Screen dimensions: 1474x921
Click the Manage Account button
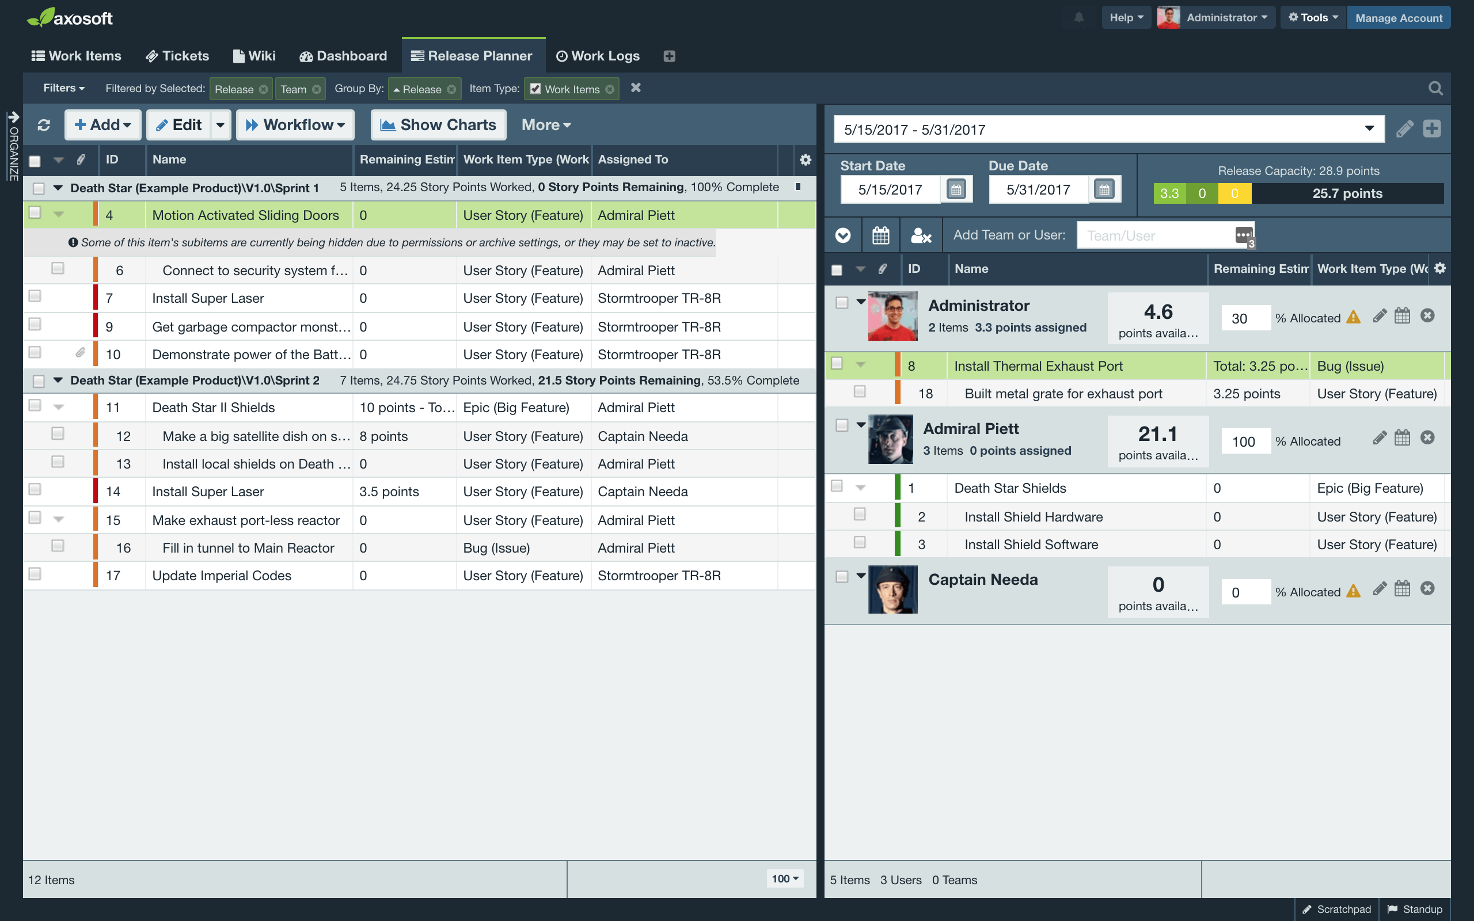pos(1399,18)
